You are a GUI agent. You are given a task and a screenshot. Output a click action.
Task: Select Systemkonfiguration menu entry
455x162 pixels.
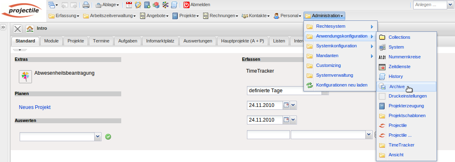340,46
